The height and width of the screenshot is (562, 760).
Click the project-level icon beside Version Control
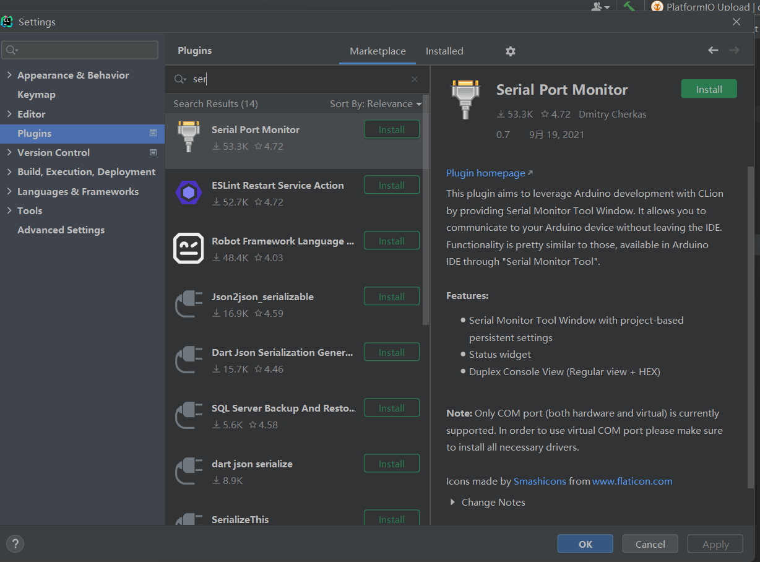click(x=153, y=152)
